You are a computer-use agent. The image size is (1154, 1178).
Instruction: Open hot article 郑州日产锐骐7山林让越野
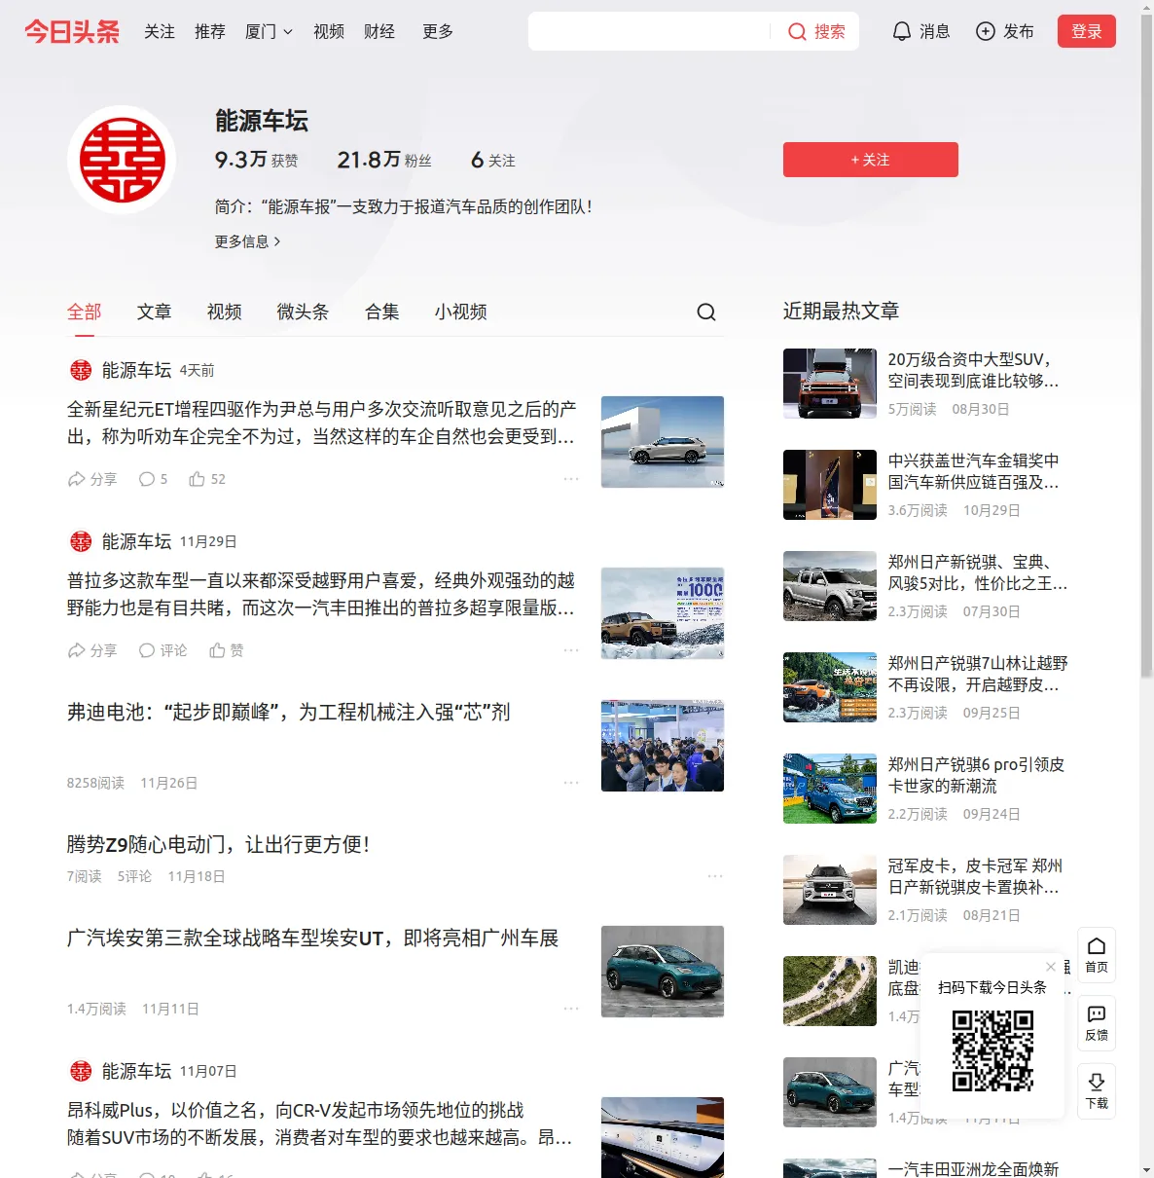click(978, 674)
